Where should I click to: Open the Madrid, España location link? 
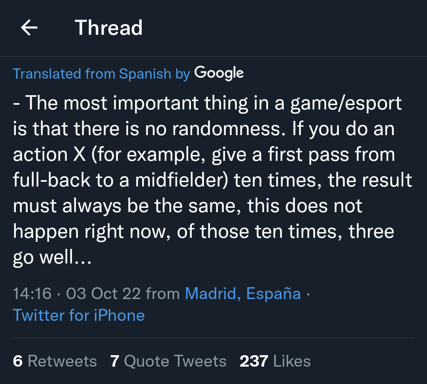(243, 294)
